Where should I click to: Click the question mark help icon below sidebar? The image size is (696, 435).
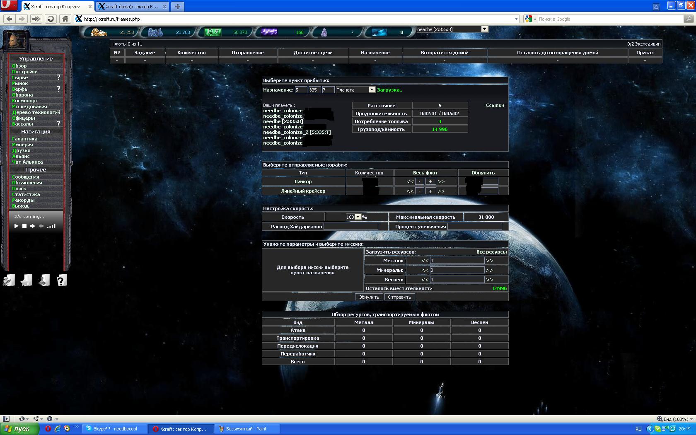(61, 280)
